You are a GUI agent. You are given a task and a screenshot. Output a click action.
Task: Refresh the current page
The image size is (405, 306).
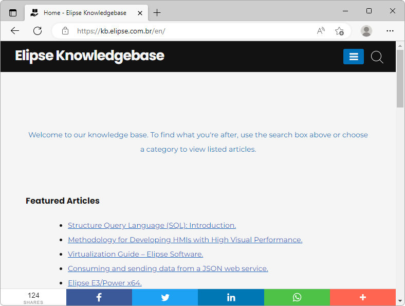point(38,31)
